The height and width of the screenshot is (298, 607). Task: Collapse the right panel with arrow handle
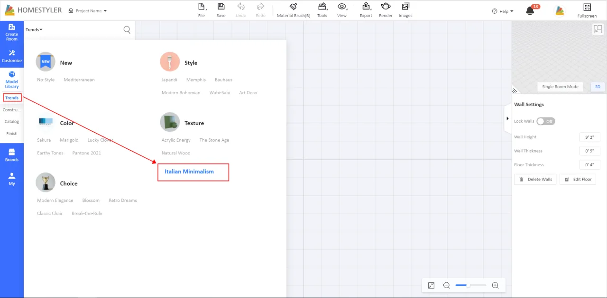click(507, 118)
